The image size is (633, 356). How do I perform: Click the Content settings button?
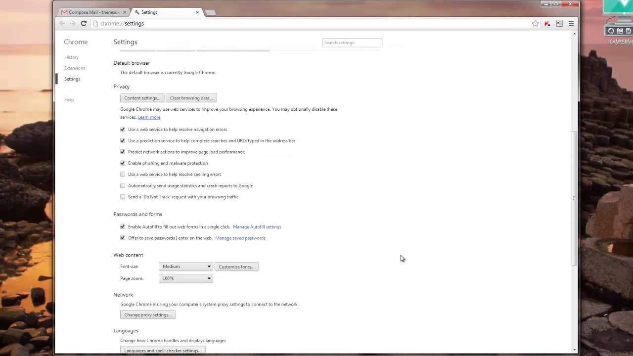click(x=142, y=98)
